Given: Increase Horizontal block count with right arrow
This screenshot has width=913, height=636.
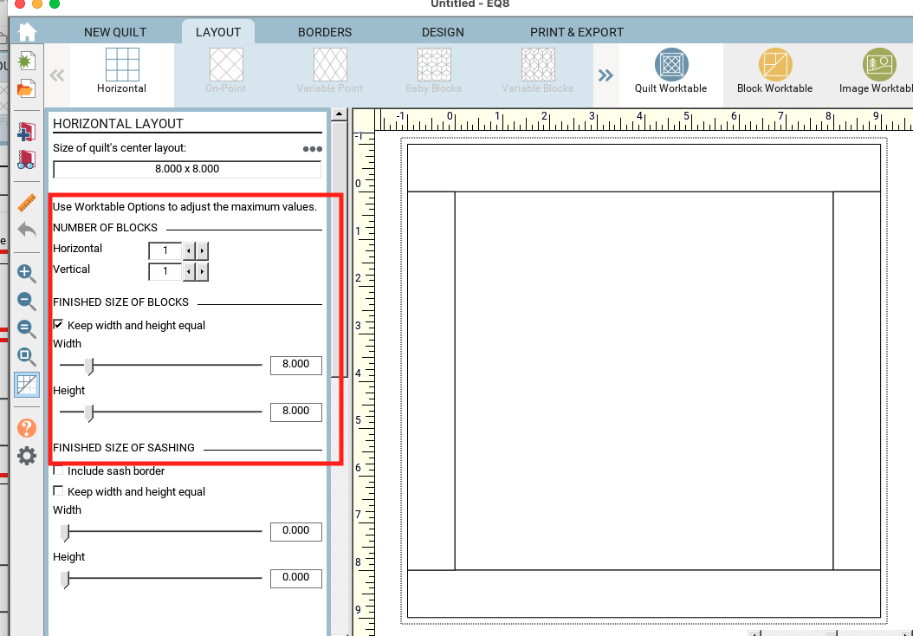Looking at the screenshot, I should pyautogui.click(x=202, y=251).
